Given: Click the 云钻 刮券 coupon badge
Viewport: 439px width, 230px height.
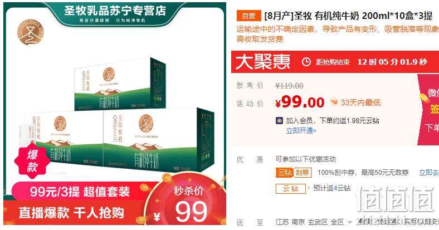Looking at the screenshot, I should (x=294, y=172).
